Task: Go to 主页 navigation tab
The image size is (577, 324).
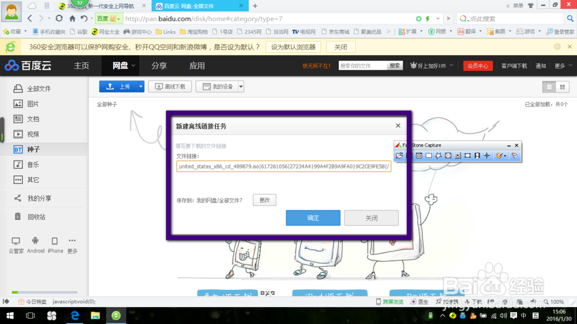Action: coord(81,66)
